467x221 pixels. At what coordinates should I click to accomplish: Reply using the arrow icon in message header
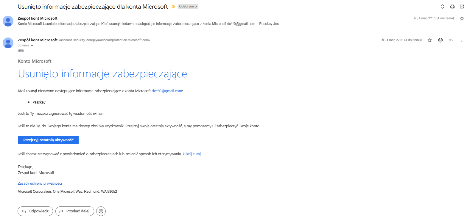point(451,40)
